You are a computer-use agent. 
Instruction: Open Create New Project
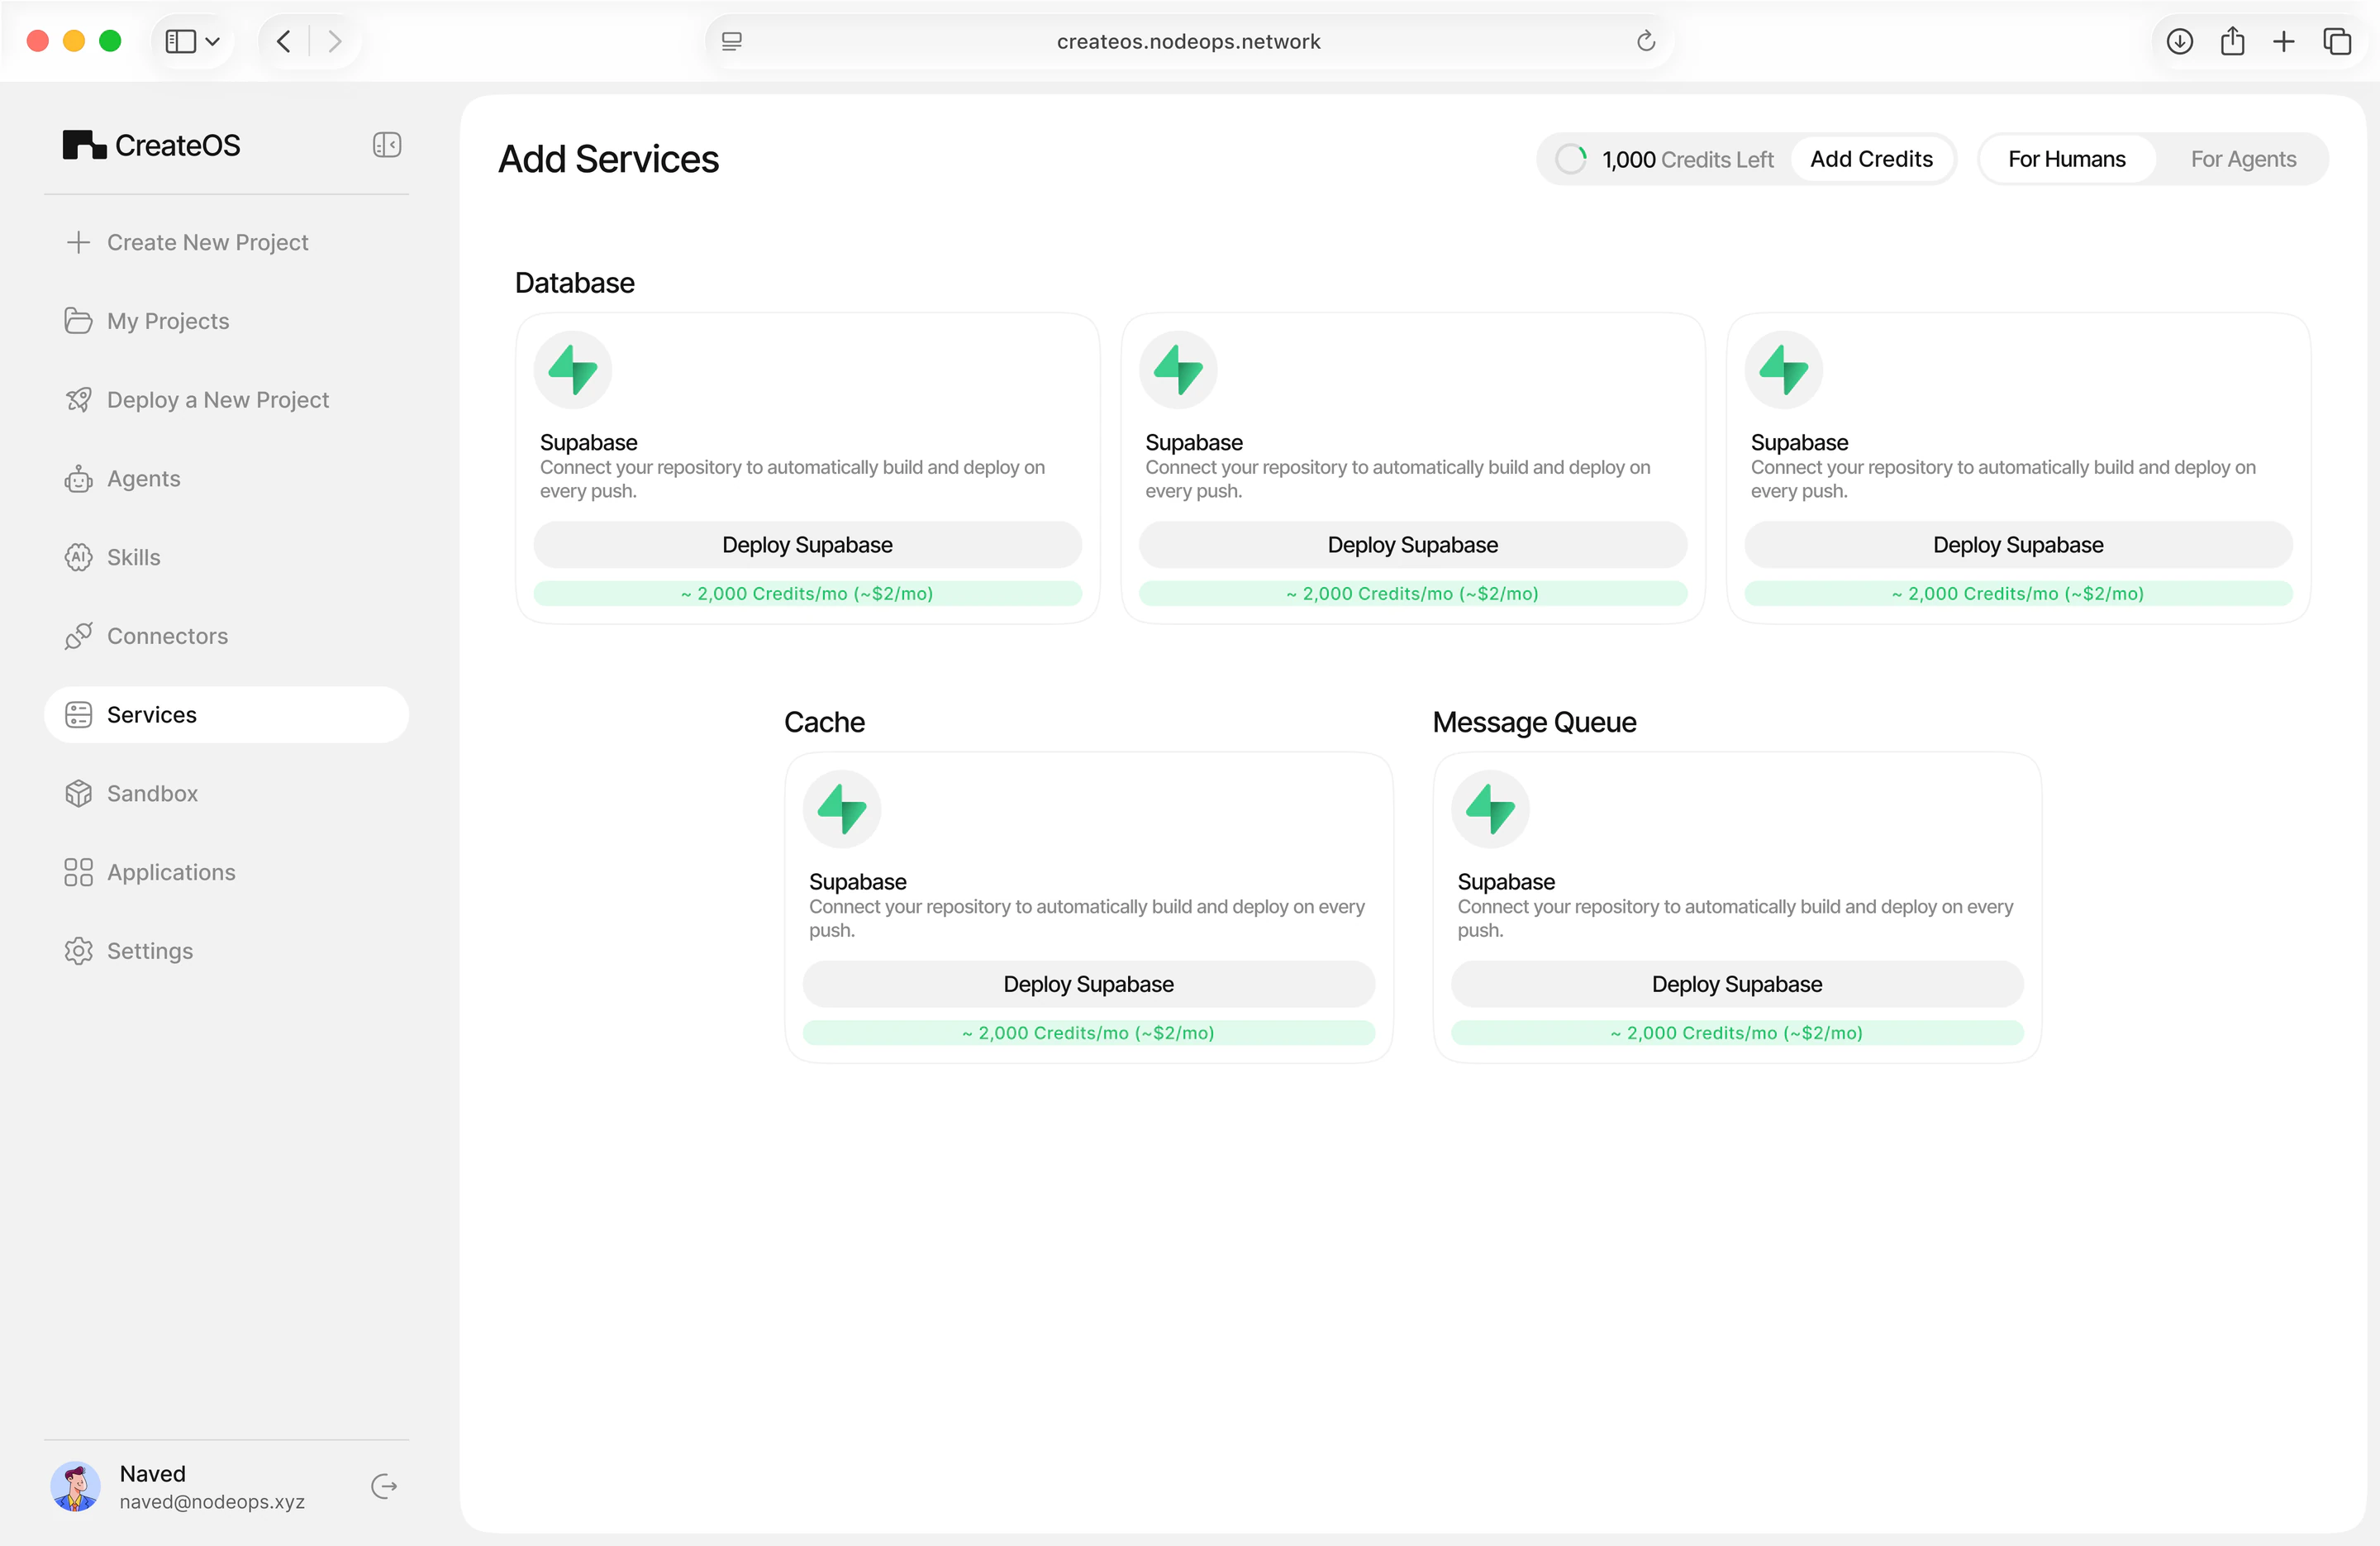coord(227,242)
